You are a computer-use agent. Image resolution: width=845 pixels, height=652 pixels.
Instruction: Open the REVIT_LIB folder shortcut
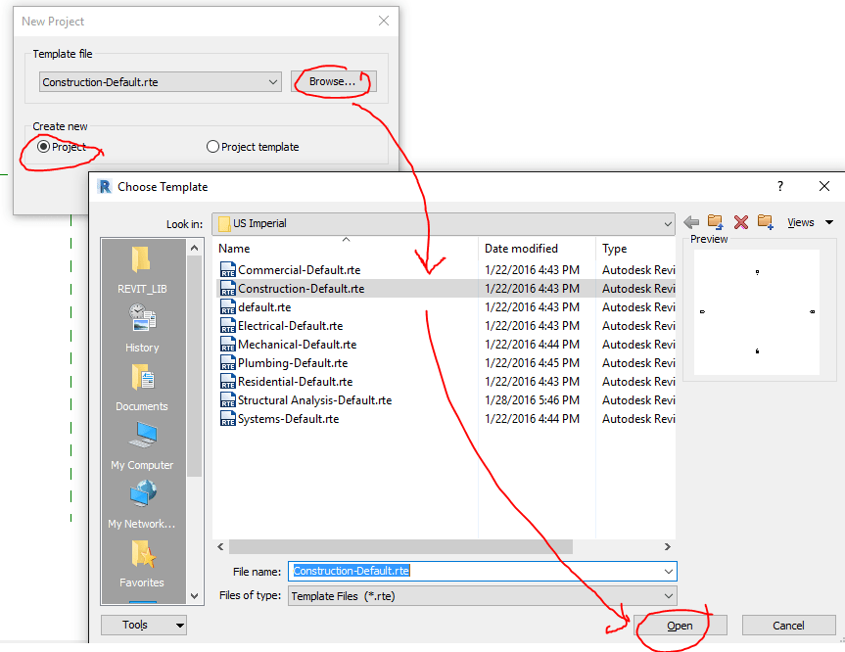pyautogui.click(x=142, y=270)
